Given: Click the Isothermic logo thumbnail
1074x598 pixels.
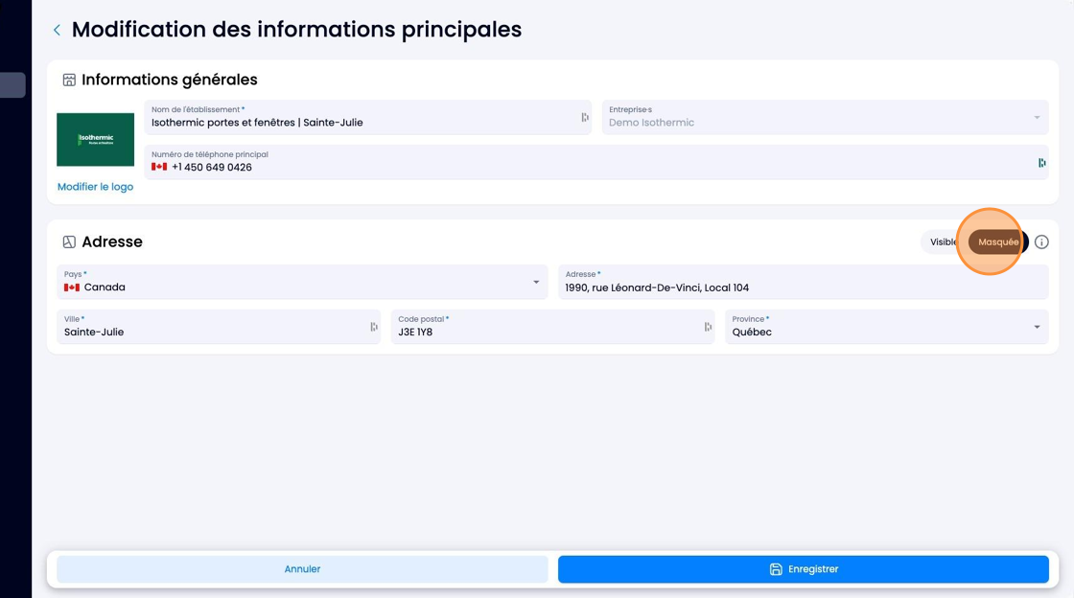Looking at the screenshot, I should coord(95,140).
